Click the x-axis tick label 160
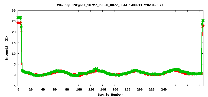 [x=116, y=89]
